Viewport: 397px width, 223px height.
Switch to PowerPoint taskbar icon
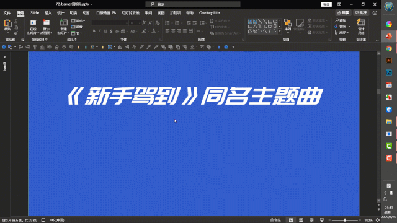[x=389, y=37]
